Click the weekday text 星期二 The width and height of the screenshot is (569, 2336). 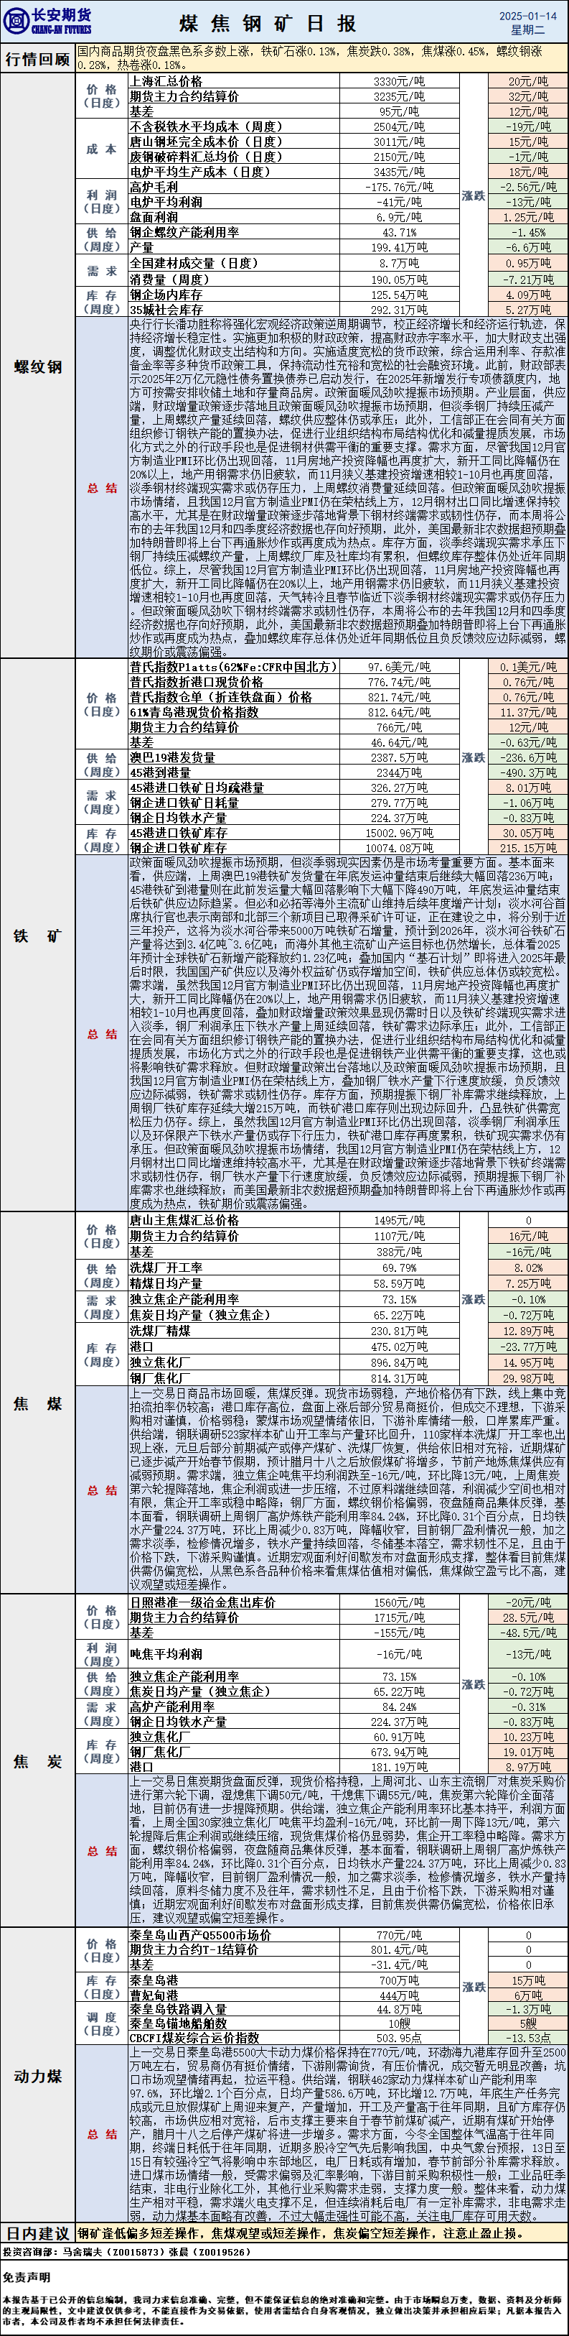click(x=527, y=30)
